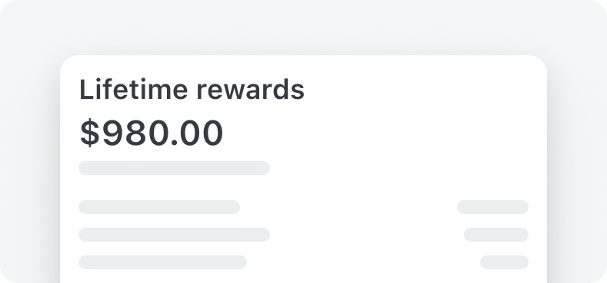Click the dollar sign in the amount
The width and height of the screenshot is (607, 283).
pos(90,133)
